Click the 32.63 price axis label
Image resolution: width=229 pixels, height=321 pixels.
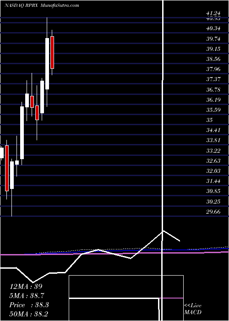pos(213,161)
